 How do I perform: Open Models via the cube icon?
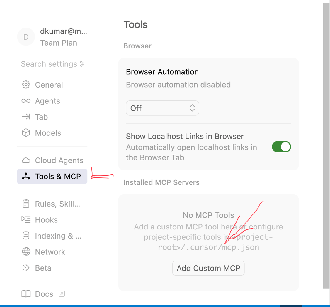click(26, 133)
